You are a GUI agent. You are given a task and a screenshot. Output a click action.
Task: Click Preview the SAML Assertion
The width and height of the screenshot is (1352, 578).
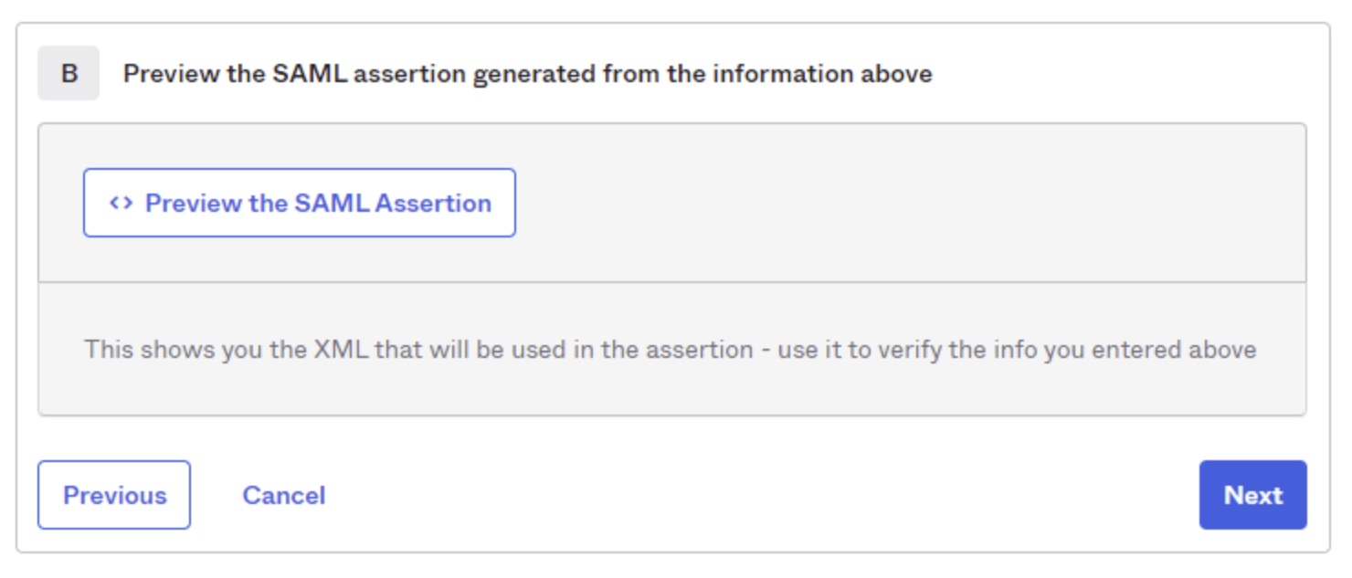click(300, 203)
